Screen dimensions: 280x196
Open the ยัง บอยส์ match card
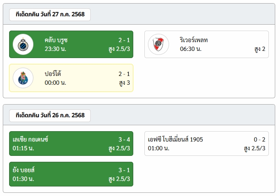point(71,174)
